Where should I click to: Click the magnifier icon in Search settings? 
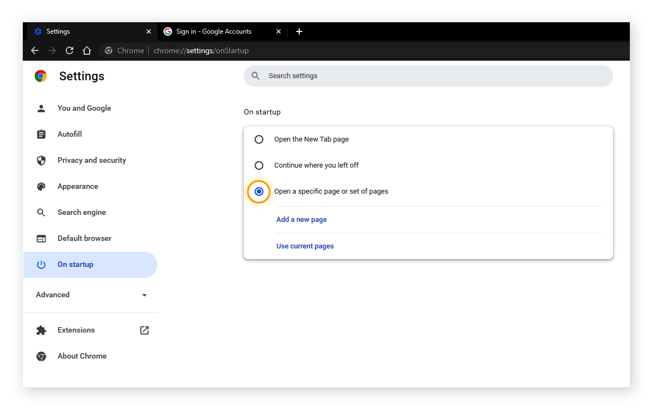pyautogui.click(x=256, y=76)
